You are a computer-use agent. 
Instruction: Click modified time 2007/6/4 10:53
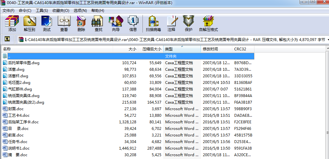point(216,82)
